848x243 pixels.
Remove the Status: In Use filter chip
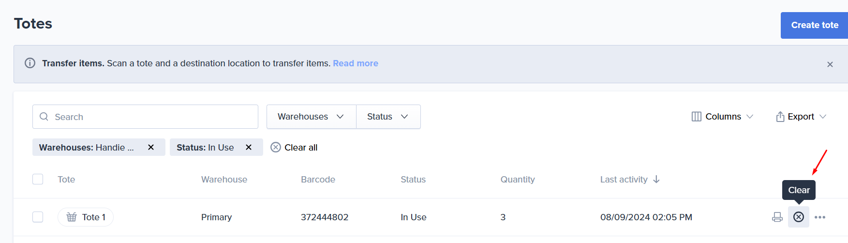tap(249, 147)
